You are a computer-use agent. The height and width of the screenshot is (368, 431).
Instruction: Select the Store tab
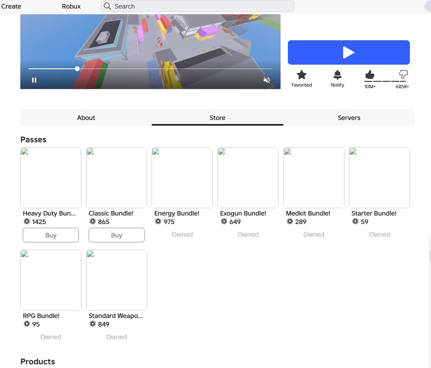[x=218, y=118]
